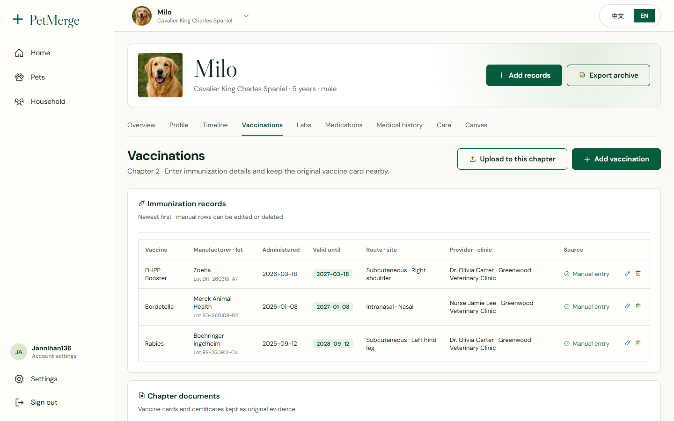Switch to the Labs tab

pyautogui.click(x=304, y=125)
